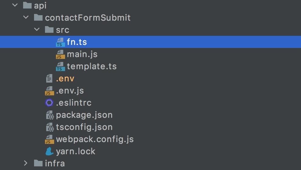The image size is (301, 170).
Task: Collapse the contactFormSubmit folder arrow
Action: pyautogui.click(x=26, y=17)
